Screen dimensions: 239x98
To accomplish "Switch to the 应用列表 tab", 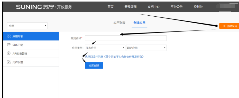I will point(119,23).
